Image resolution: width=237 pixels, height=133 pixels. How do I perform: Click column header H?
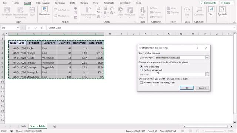[x=110, y=34]
